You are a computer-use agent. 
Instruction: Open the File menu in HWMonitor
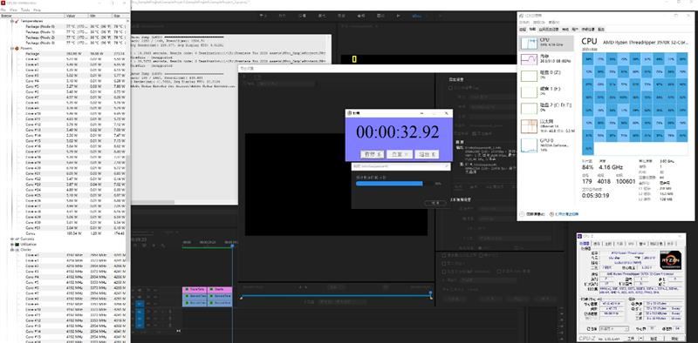[x=3, y=10]
